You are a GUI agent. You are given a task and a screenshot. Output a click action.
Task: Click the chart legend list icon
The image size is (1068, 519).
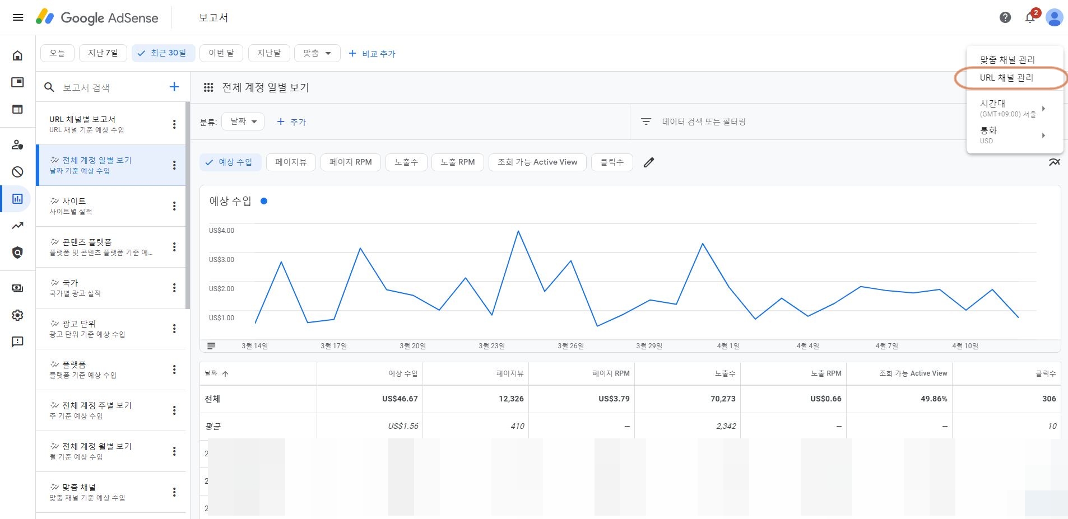tap(211, 346)
